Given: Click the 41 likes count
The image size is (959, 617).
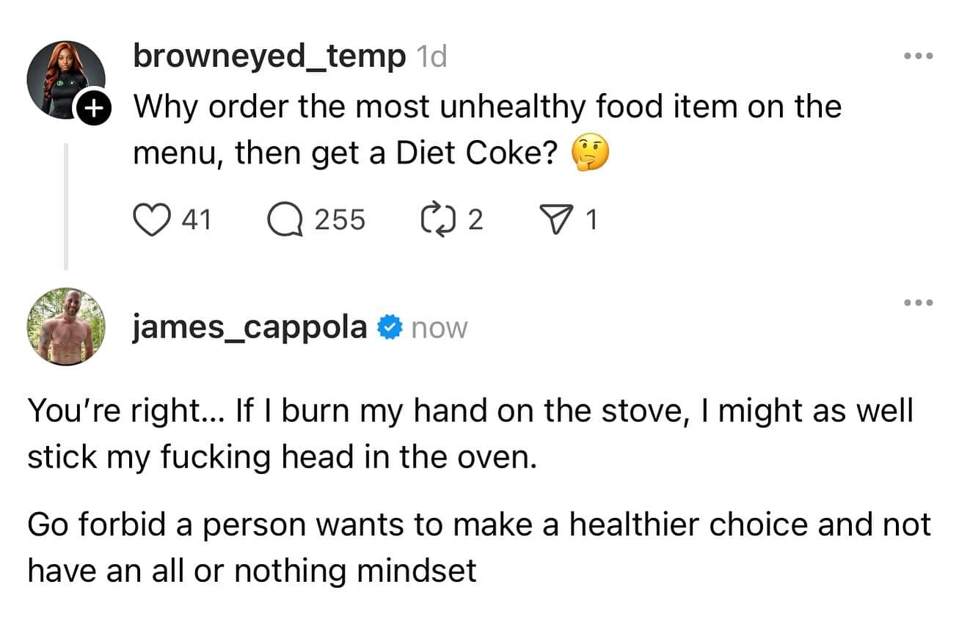Looking at the screenshot, I should (195, 219).
